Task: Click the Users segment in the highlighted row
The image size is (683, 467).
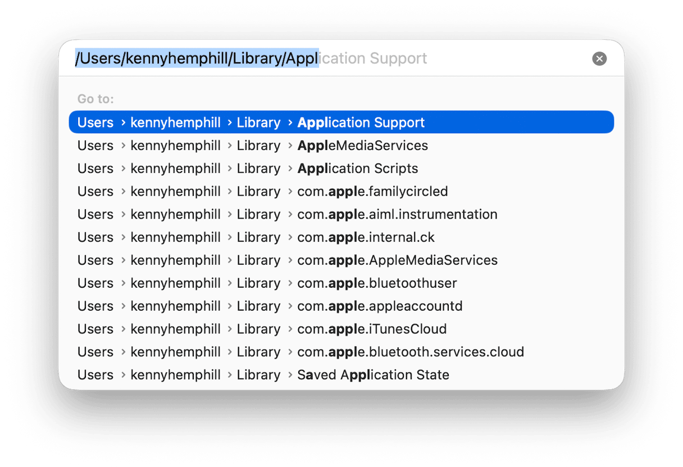Action: (x=95, y=123)
